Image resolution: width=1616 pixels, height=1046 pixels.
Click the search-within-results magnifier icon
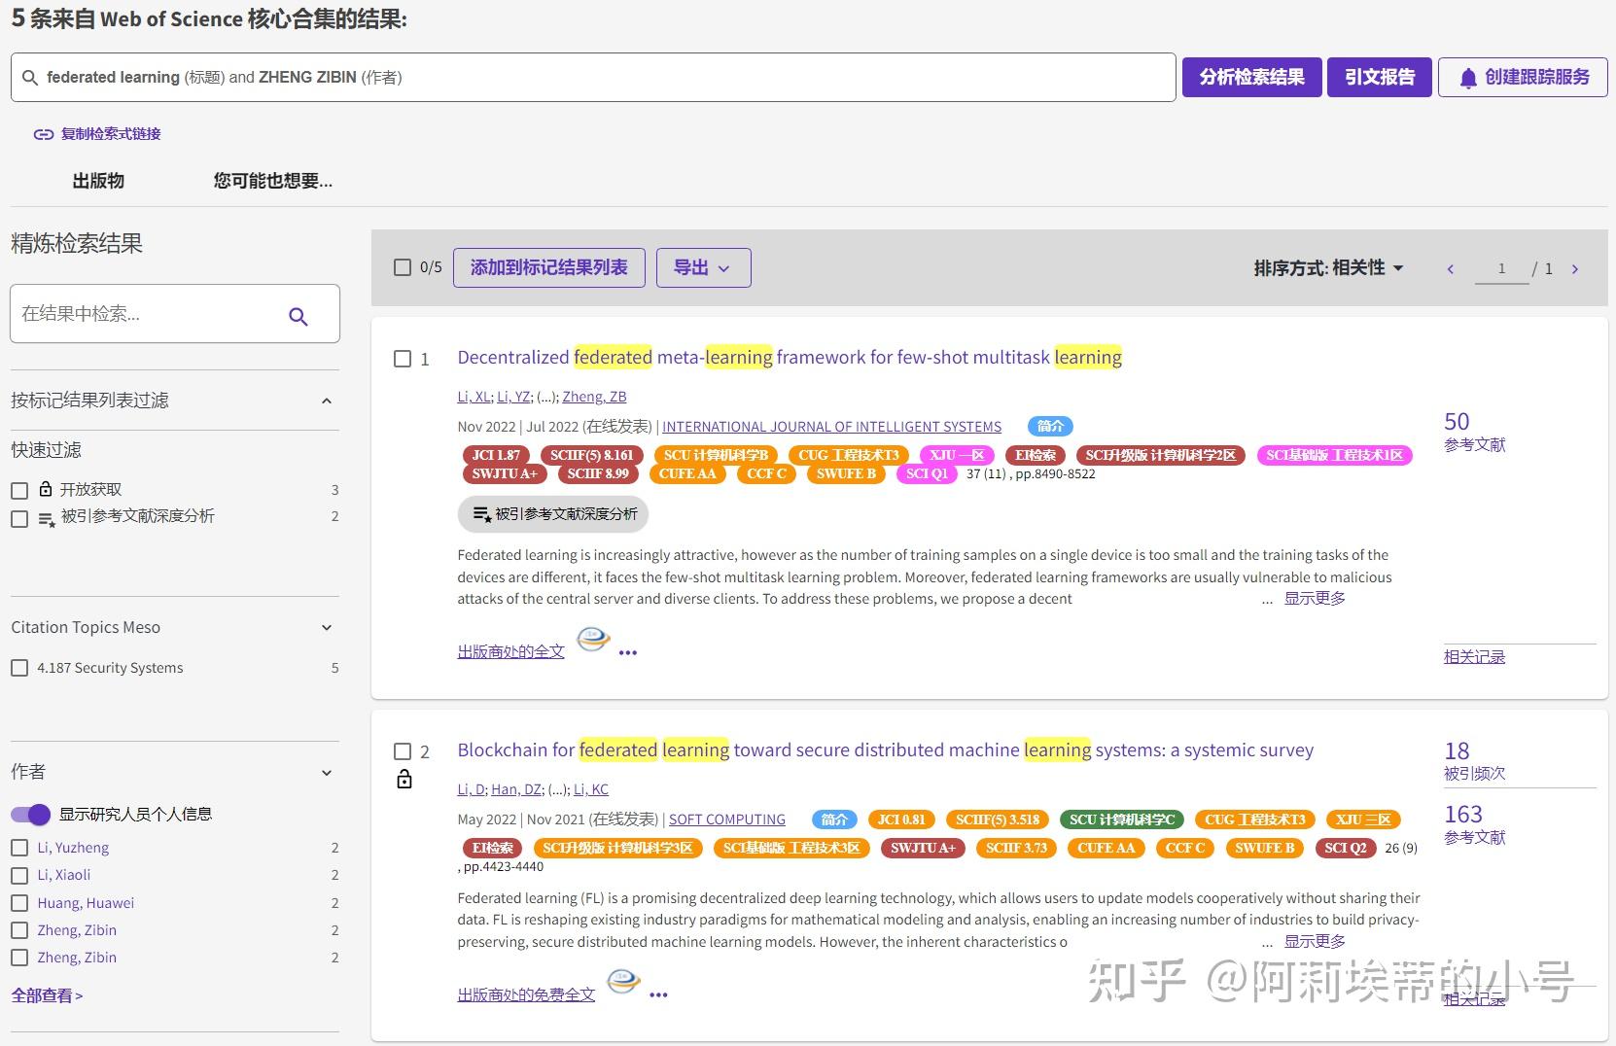coord(299,316)
